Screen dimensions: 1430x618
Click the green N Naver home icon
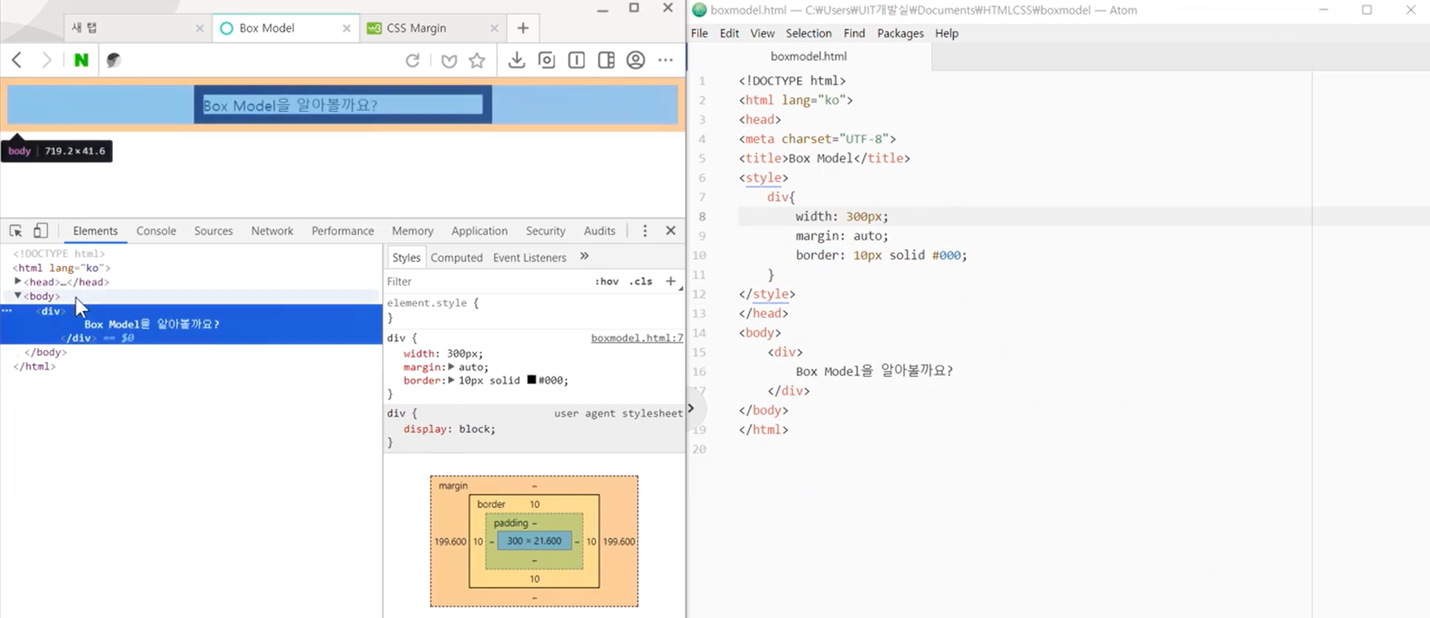coord(81,60)
